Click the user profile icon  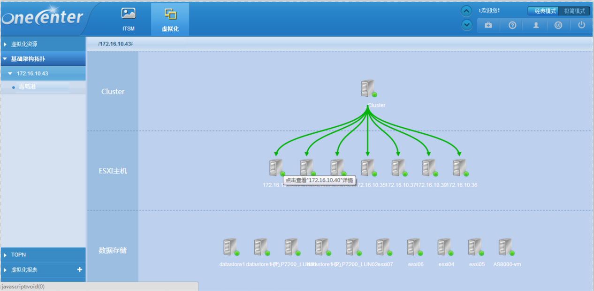pyautogui.click(x=536, y=25)
